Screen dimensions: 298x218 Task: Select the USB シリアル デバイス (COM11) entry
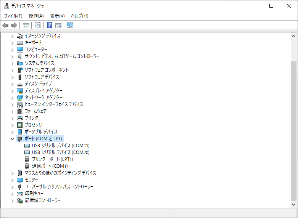point(61,145)
